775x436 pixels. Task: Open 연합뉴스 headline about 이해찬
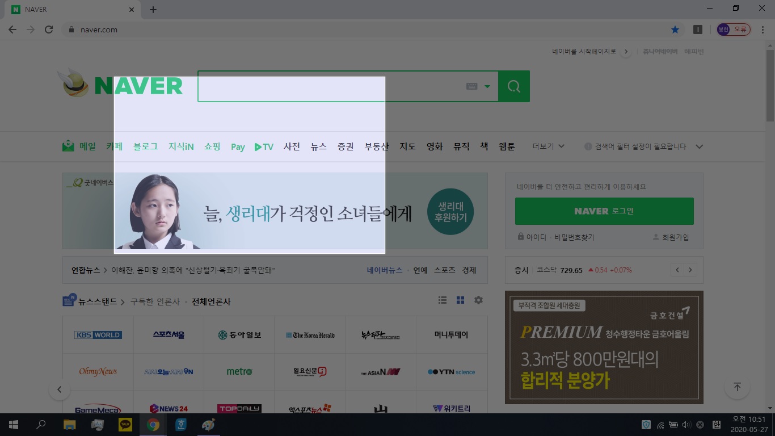click(193, 270)
